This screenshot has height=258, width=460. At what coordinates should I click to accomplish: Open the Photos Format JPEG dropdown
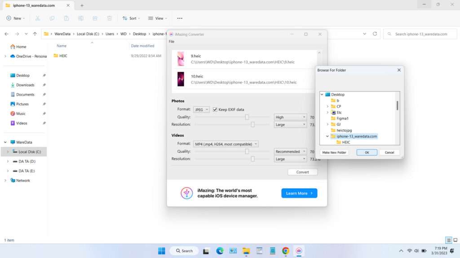201,109
